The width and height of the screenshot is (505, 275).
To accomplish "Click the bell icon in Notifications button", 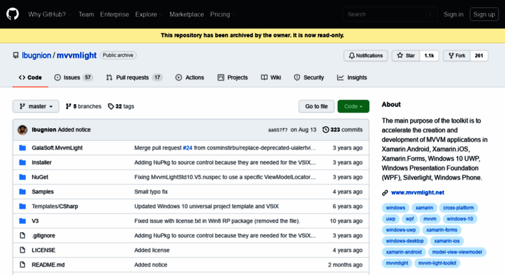I will (x=352, y=55).
